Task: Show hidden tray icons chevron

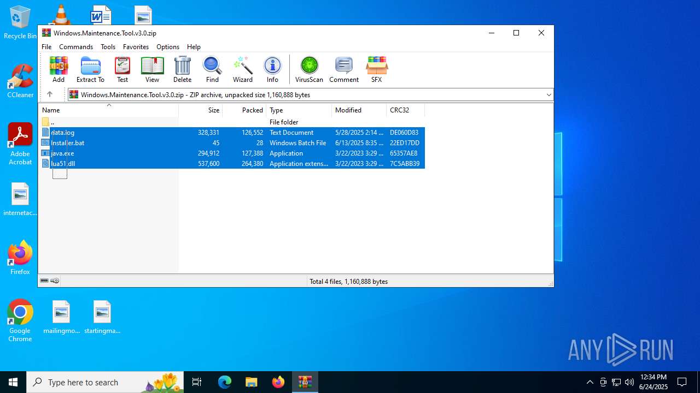Action: point(590,382)
